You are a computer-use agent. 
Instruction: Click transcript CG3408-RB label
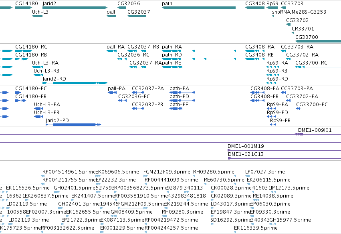259,55
